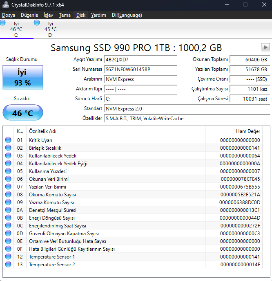Click the İyi 93 % health status button
This screenshot has width=272, height=281.
pos(23,77)
